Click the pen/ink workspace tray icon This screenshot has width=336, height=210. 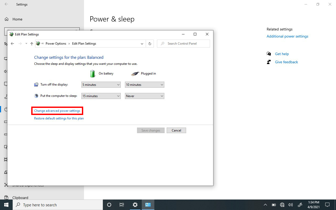[300, 205]
